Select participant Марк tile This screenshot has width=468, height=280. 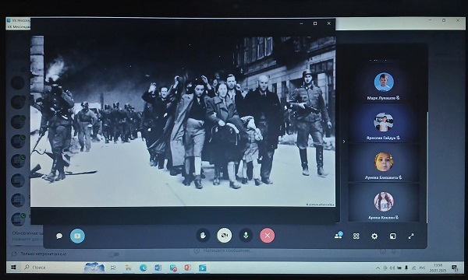point(384,84)
